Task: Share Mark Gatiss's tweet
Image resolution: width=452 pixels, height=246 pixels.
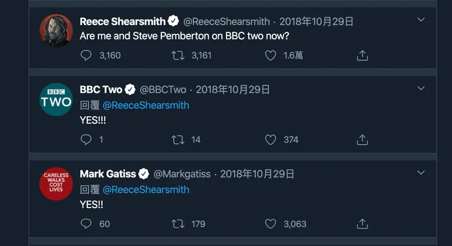Action: pos(362,224)
